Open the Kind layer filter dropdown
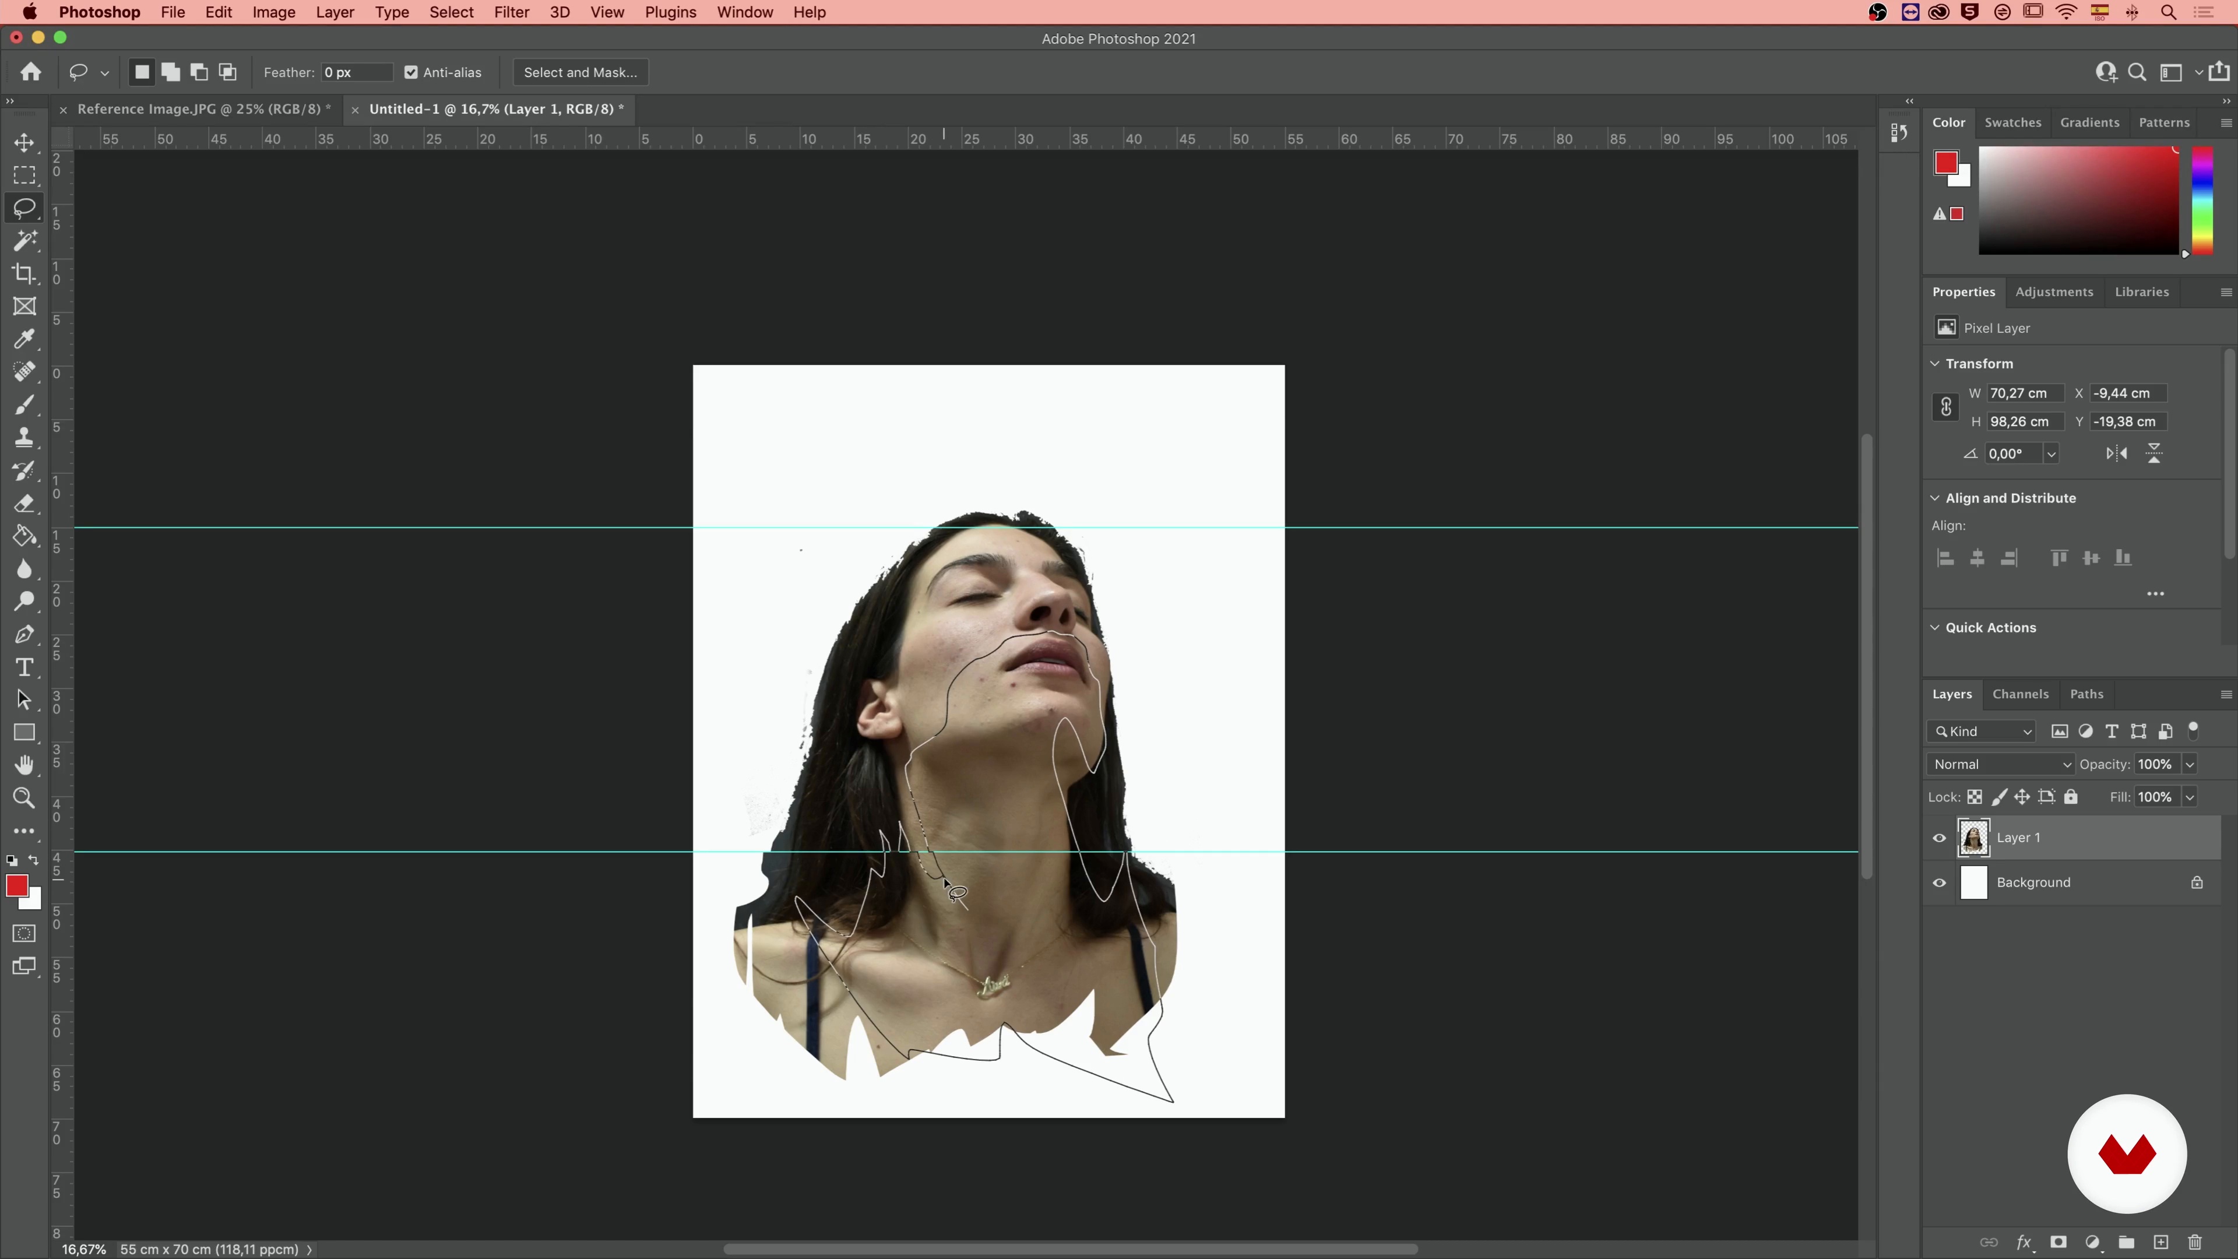This screenshot has height=1259, width=2238. coord(1982,732)
